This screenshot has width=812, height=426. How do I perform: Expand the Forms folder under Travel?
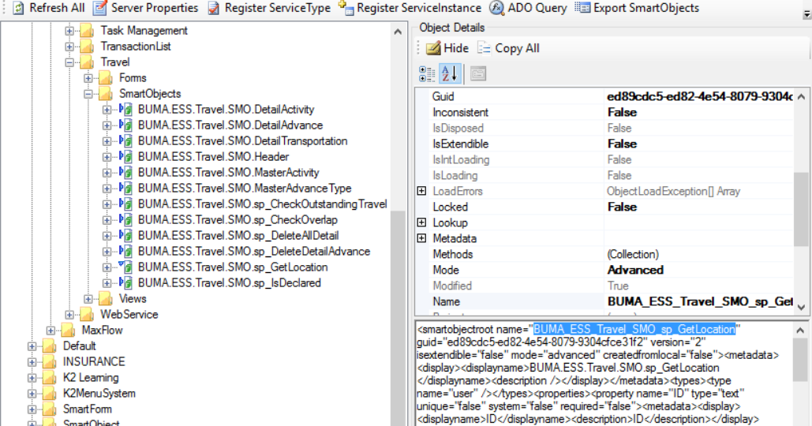pyautogui.click(x=88, y=78)
